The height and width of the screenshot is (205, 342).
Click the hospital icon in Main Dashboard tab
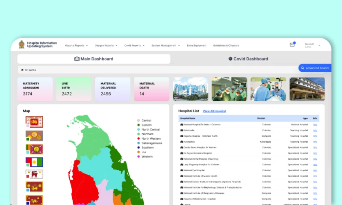click(x=77, y=59)
